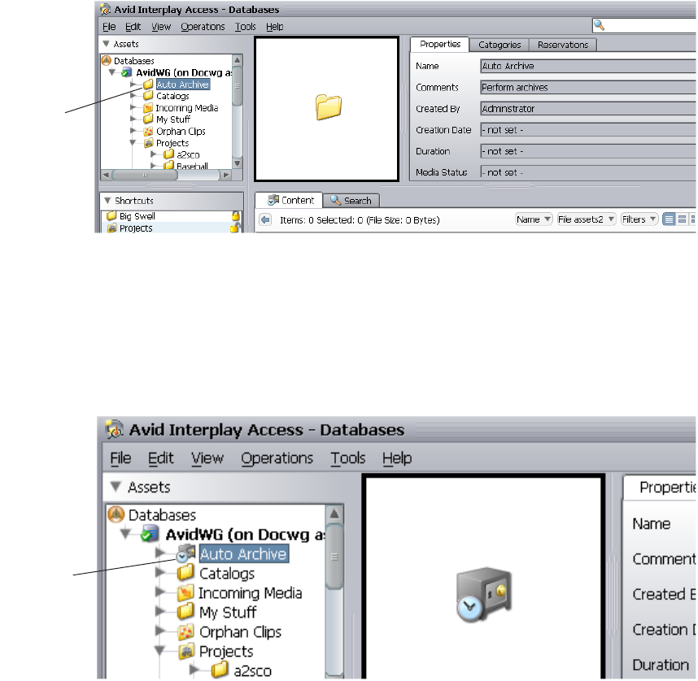Screen dimensions: 698x681
Task: Click the Projects folder icon in bottom window
Action: (185, 651)
